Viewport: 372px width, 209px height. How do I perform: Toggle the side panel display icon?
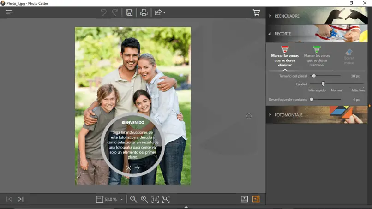click(x=256, y=199)
